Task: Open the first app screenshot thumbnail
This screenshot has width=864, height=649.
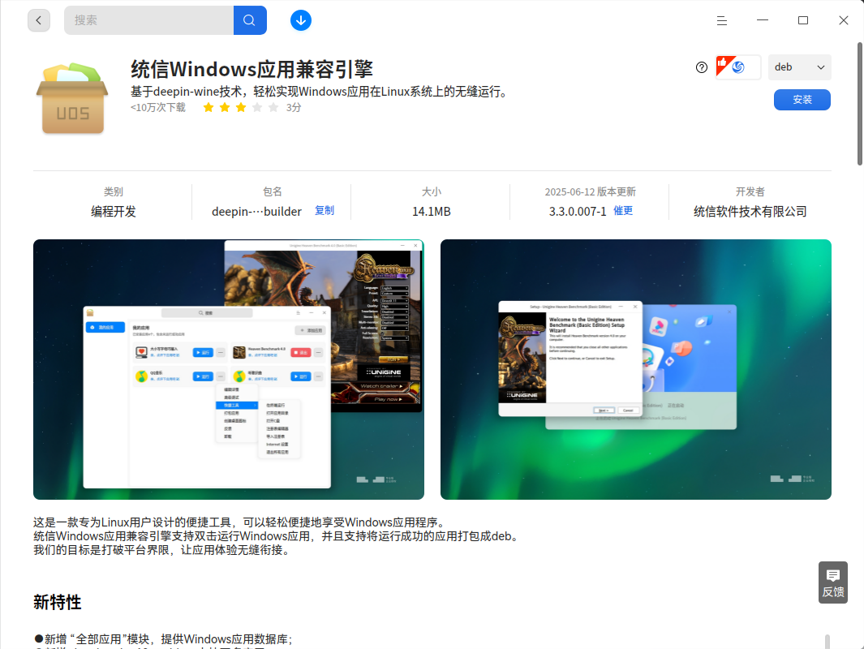Action: tap(229, 370)
